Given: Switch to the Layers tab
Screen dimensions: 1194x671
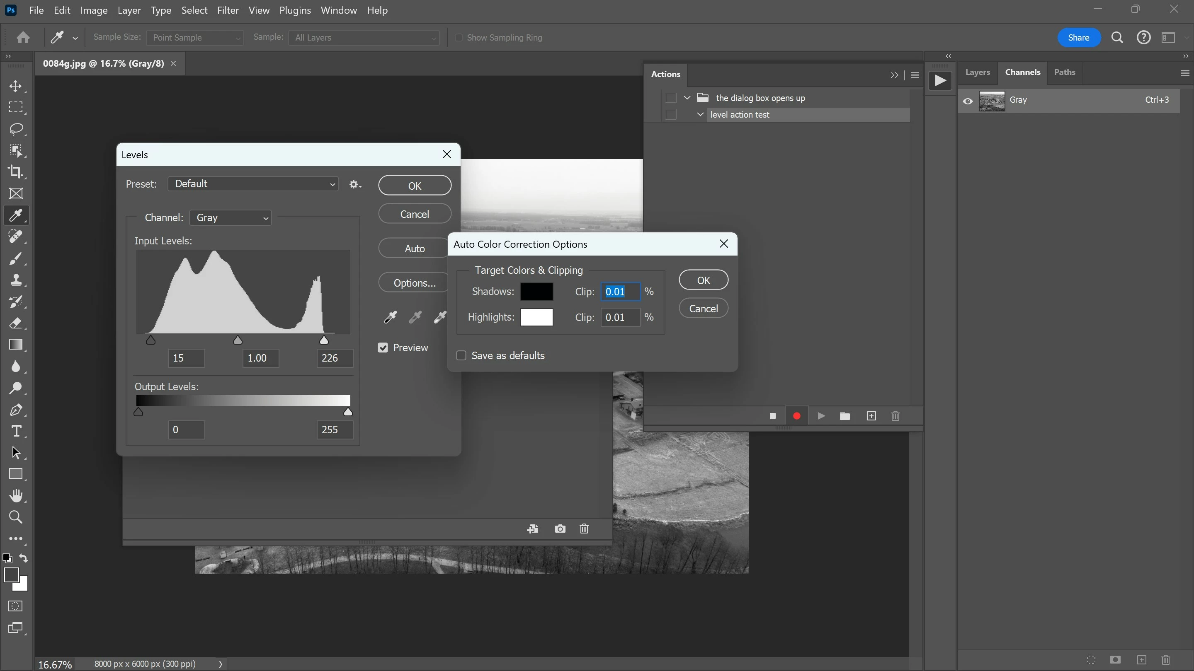Looking at the screenshot, I should 977,72.
